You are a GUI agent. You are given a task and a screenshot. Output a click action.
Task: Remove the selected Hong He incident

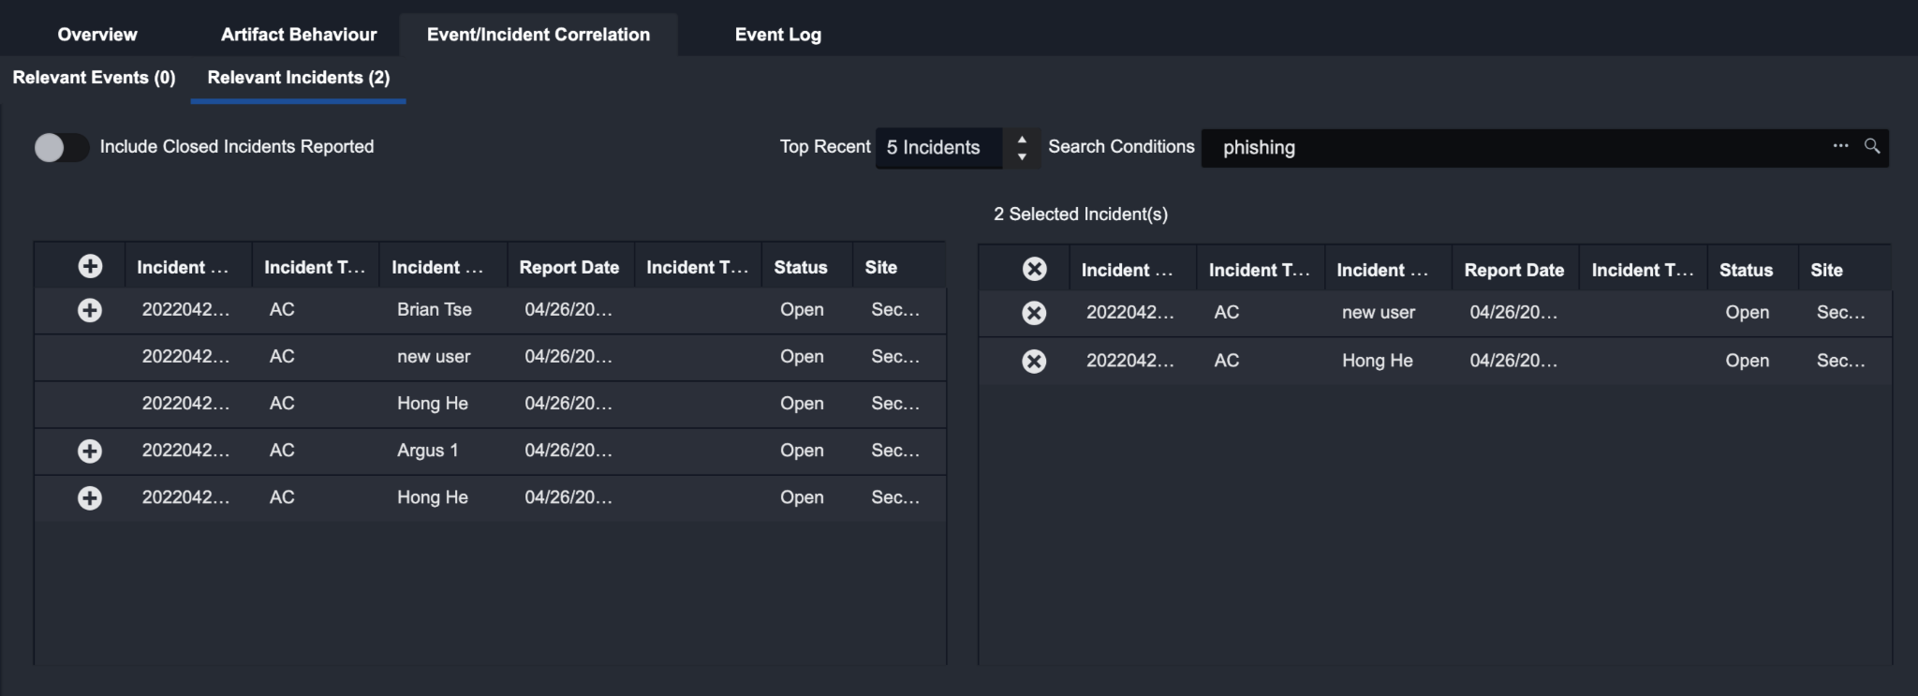point(1034,361)
